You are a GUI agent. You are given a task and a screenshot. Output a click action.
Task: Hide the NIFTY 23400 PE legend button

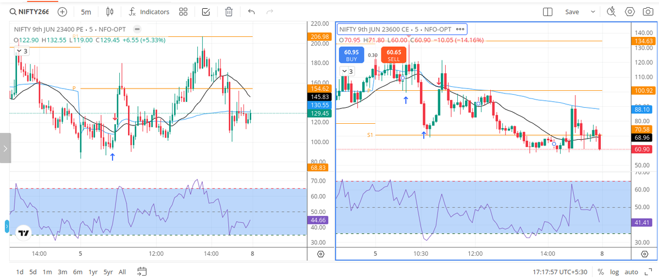[137, 29]
